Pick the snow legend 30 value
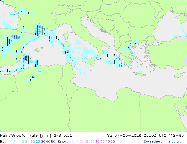The height and width of the screenshot is (144, 187). 103,142
